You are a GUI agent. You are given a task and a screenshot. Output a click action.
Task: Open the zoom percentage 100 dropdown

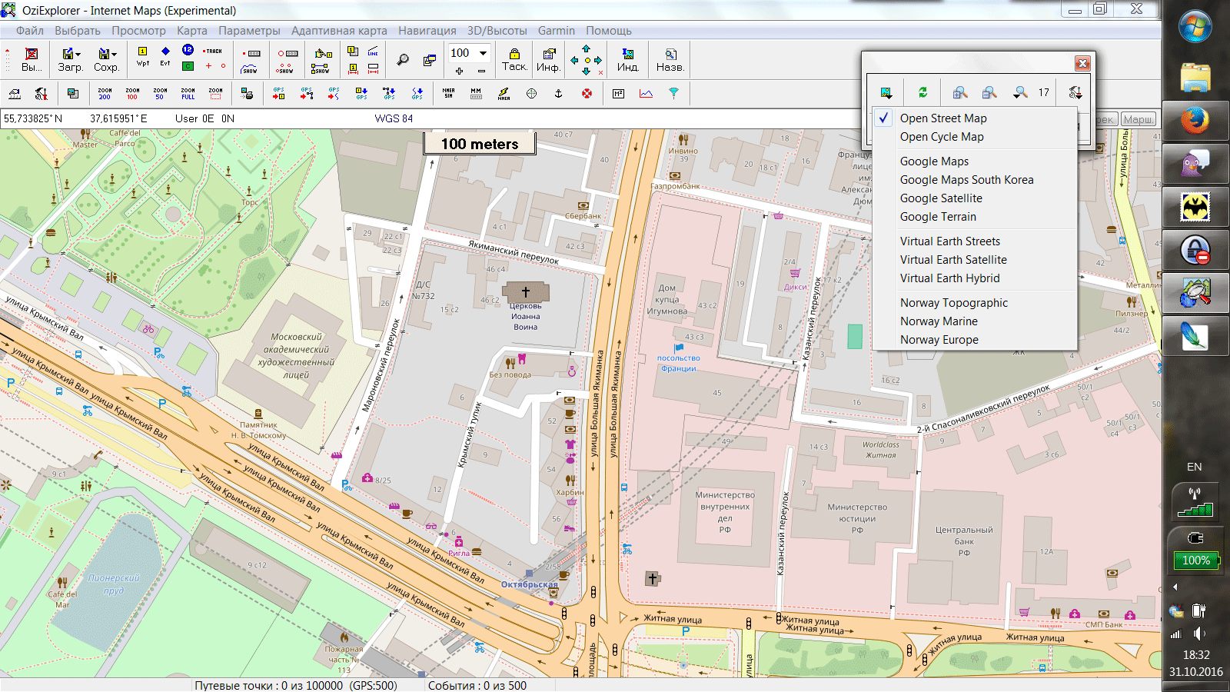(x=483, y=53)
